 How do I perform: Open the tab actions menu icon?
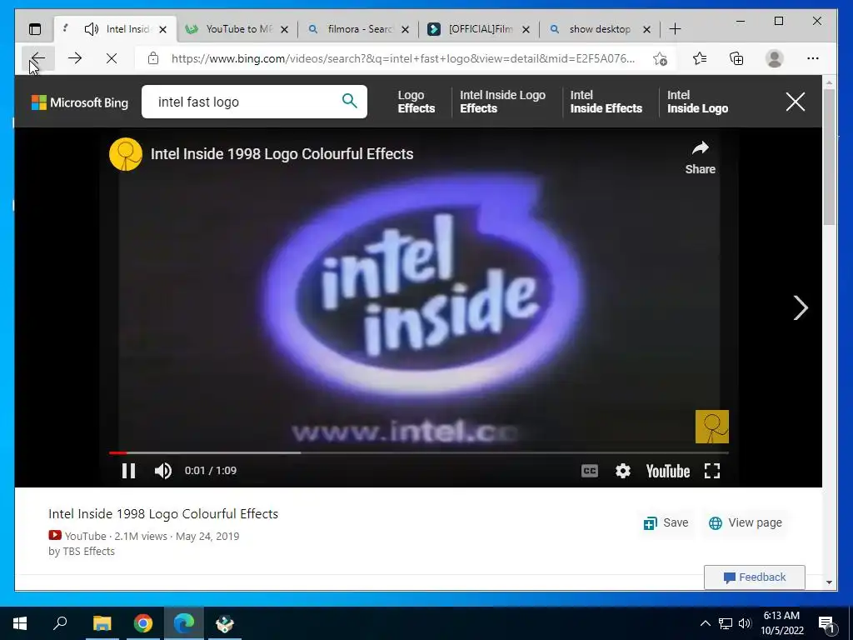point(35,29)
